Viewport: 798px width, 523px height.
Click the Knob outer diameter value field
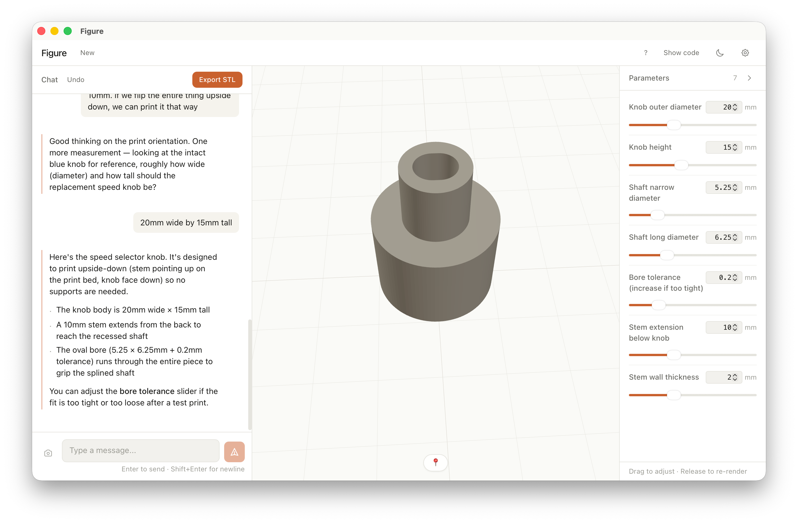coord(723,107)
